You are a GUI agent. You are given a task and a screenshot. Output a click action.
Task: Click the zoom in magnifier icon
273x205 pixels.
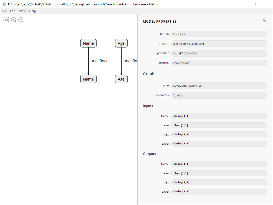tap(14, 20)
